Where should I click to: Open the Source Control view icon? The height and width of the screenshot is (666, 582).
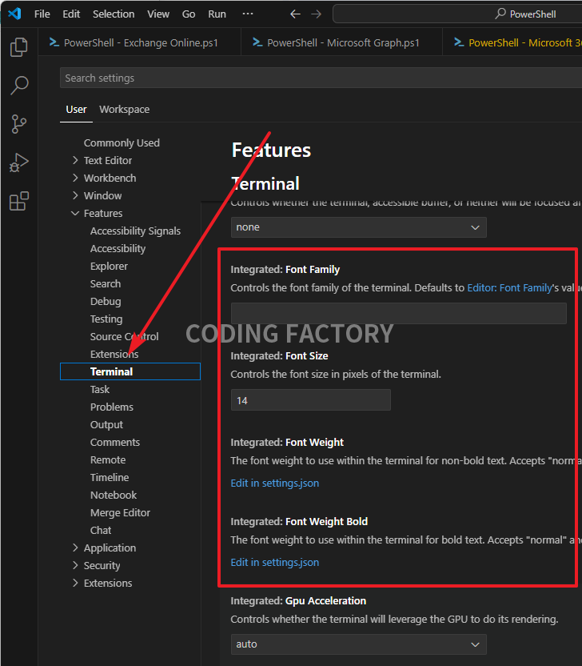pos(18,124)
